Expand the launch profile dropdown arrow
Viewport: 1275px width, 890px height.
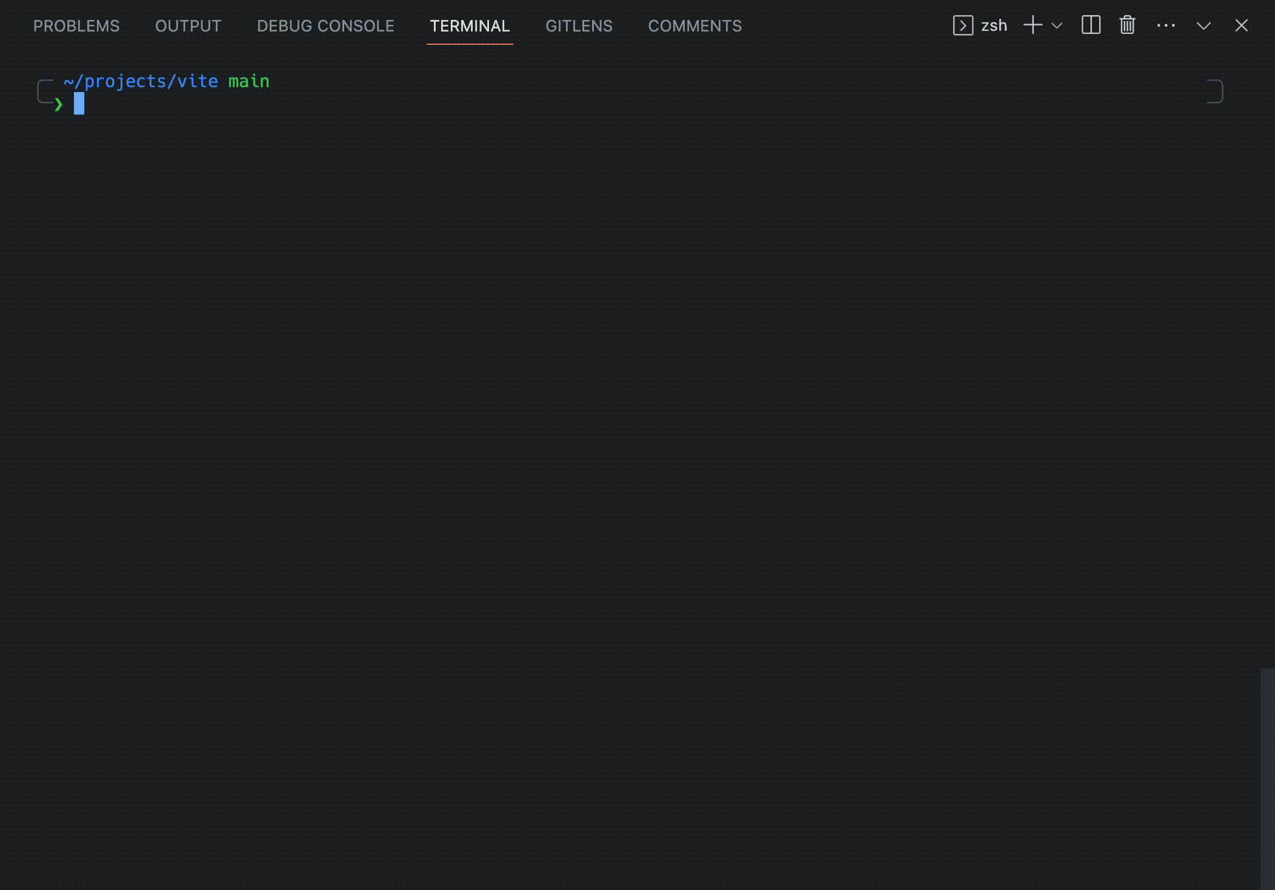point(1057,25)
